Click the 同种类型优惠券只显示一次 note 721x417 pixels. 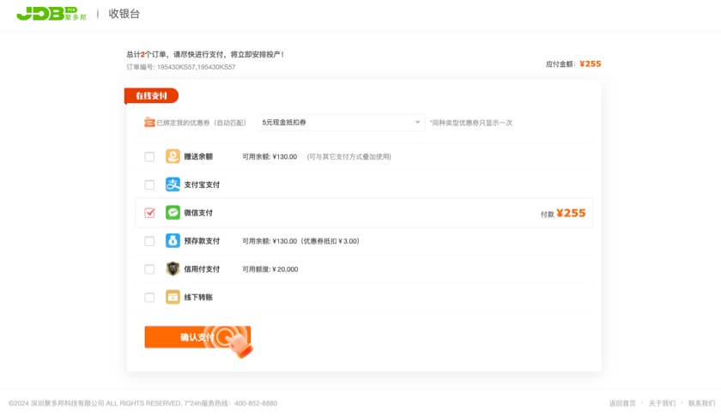(x=471, y=123)
